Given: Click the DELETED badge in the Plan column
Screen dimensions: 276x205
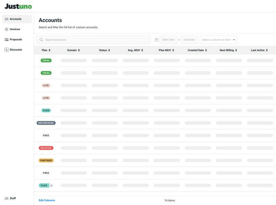Looking at the screenshot, I should (46, 148).
